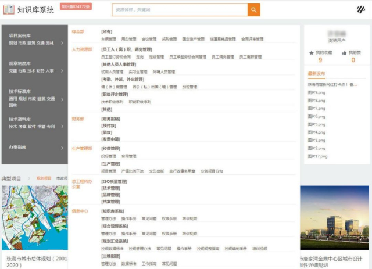372x269 pixels.
Task: Open 合同评审管理 link under 综合部
Action: [252, 40]
